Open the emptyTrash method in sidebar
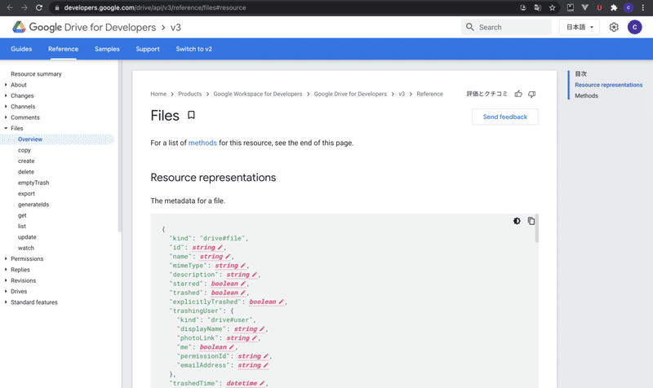 tap(33, 183)
